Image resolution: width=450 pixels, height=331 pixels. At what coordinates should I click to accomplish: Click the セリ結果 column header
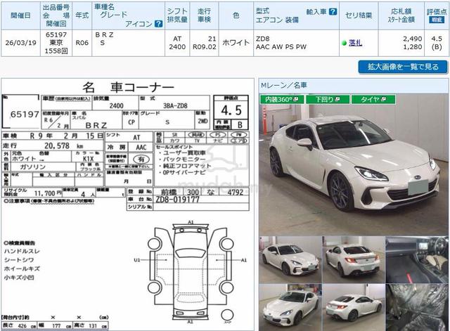[x=359, y=15]
